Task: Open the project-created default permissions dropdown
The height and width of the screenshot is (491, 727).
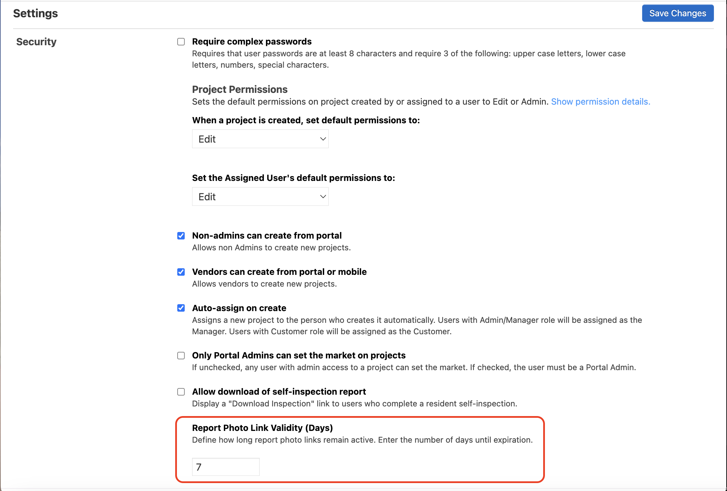Action: (260, 139)
